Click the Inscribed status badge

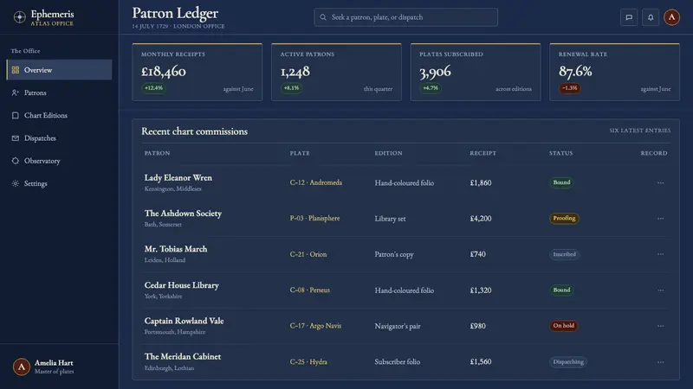(565, 254)
